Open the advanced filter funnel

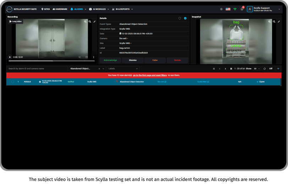point(278,69)
